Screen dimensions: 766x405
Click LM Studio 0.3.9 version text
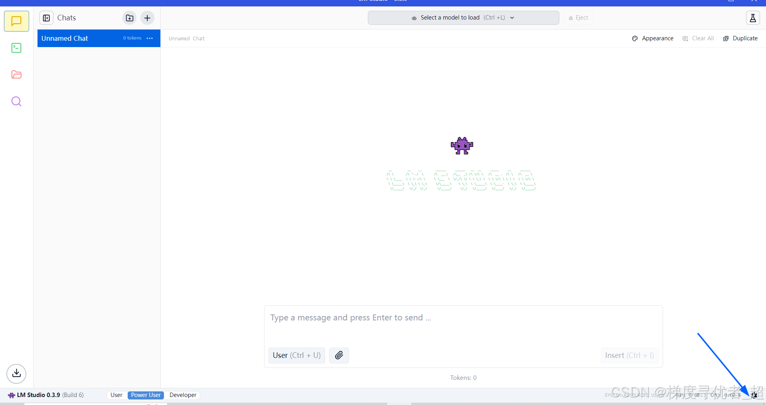[38, 395]
